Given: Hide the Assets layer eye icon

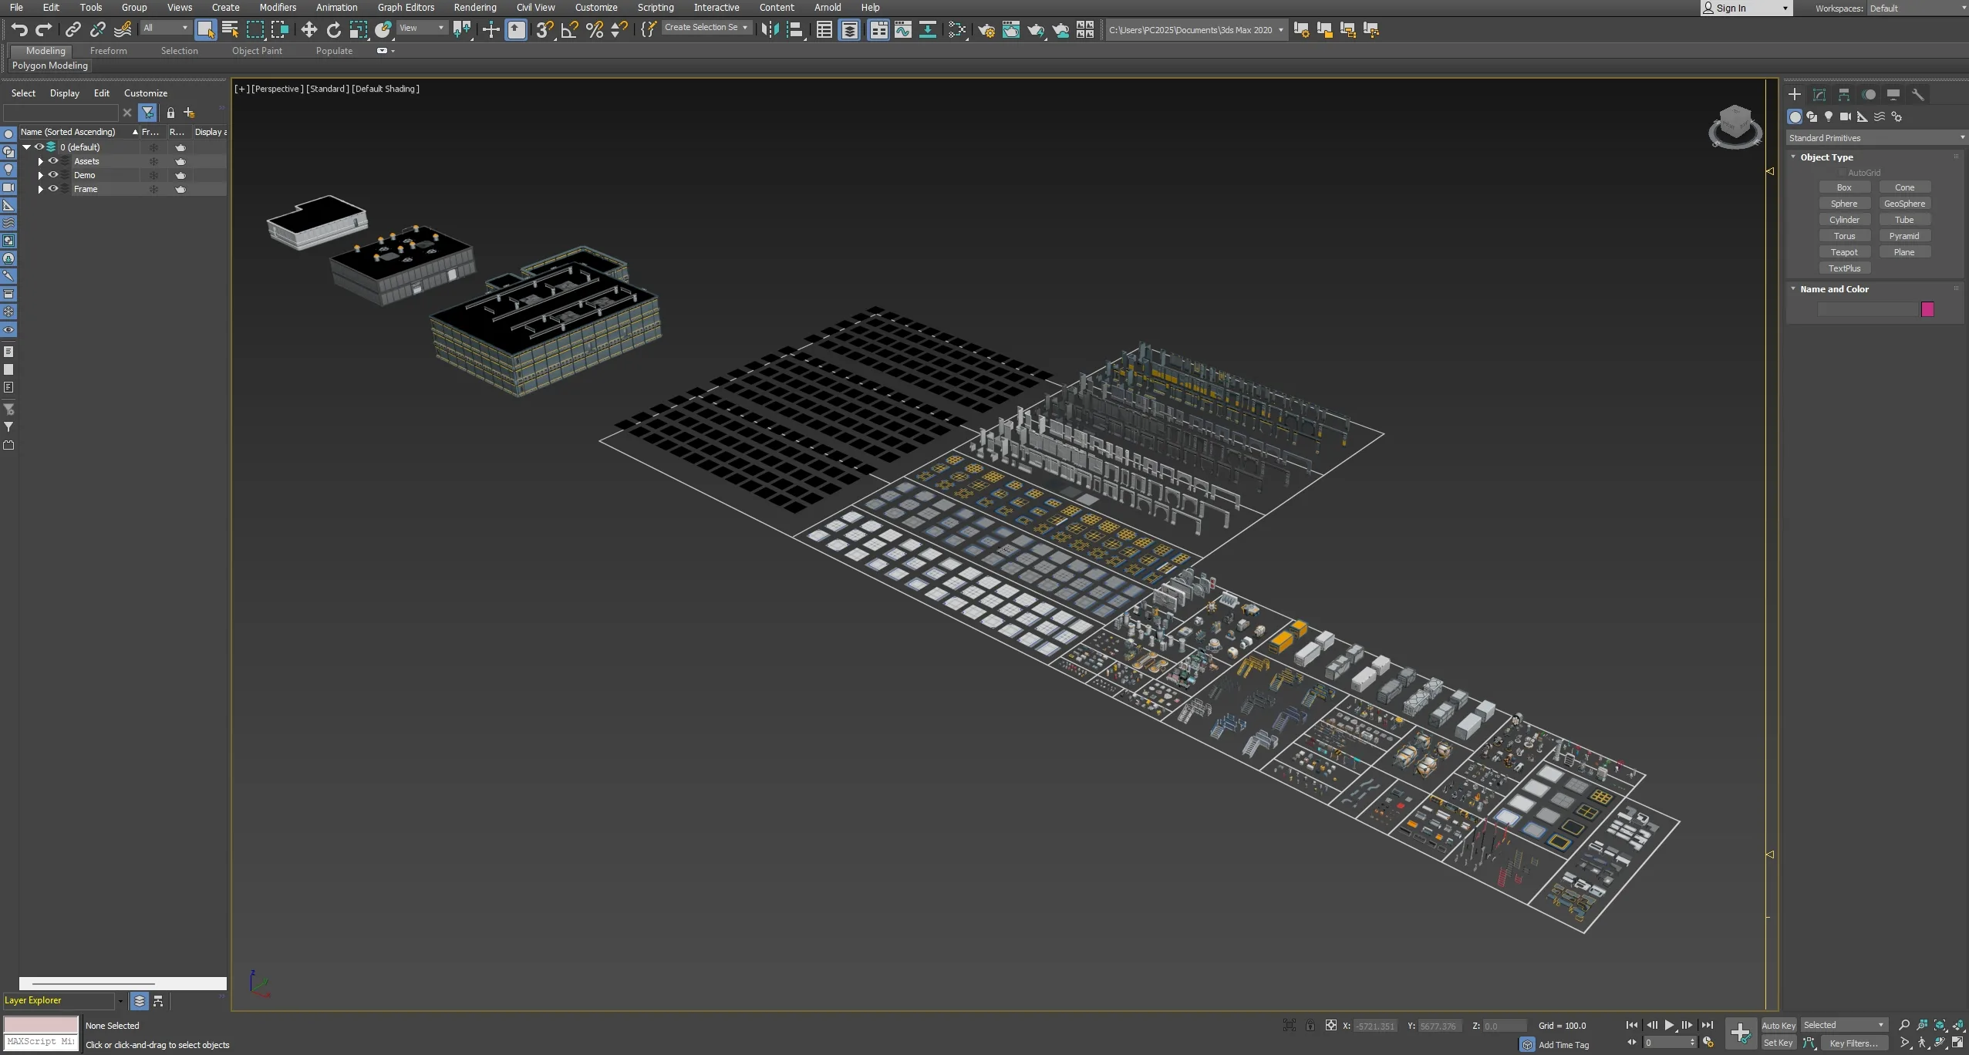Looking at the screenshot, I should pos(53,161).
